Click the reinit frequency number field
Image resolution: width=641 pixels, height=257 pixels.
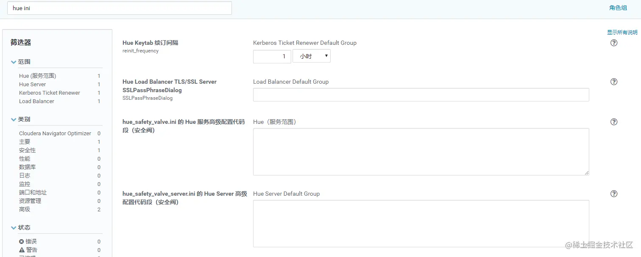coord(272,57)
